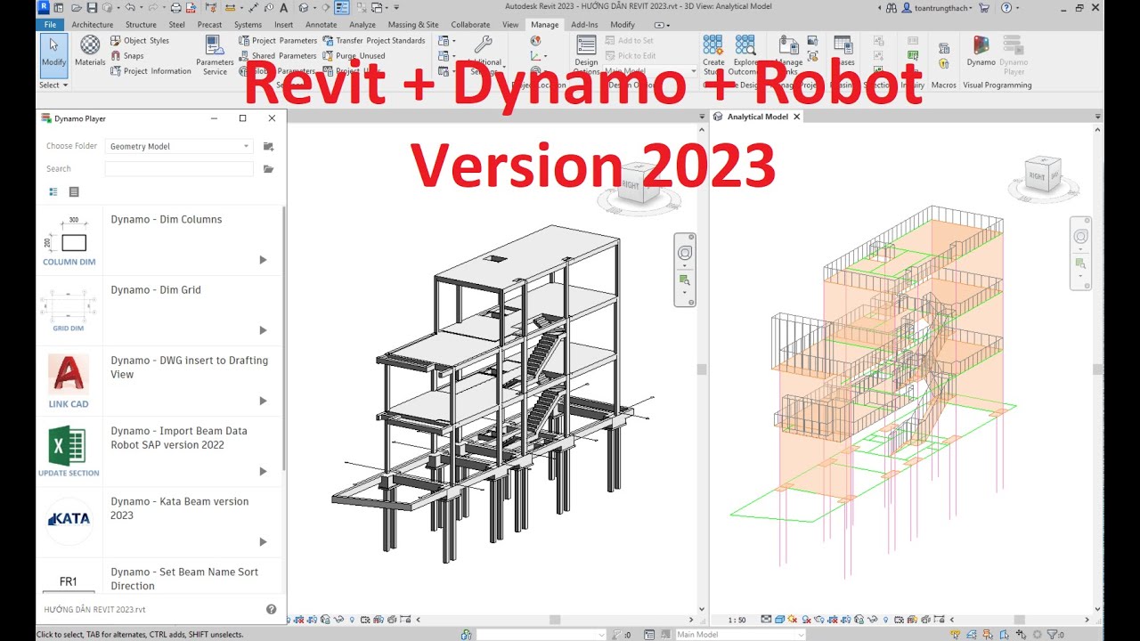This screenshot has width=1140, height=641.
Task: Click the Search field in Dynamo Player
Action: 179,168
